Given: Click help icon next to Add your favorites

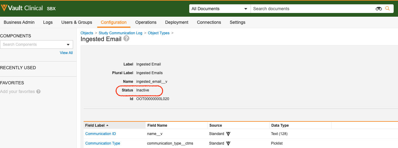Looking at the screenshot, I should click(38, 91).
